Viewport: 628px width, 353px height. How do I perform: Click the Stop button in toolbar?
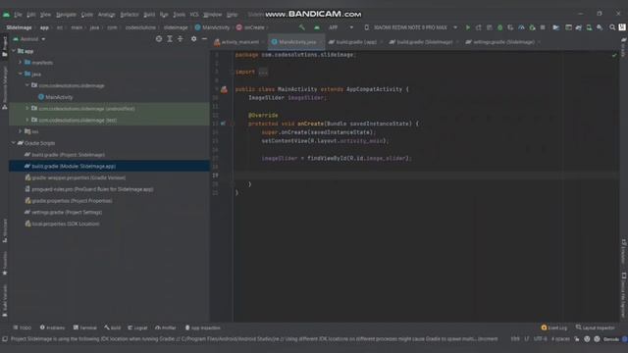coord(543,27)
